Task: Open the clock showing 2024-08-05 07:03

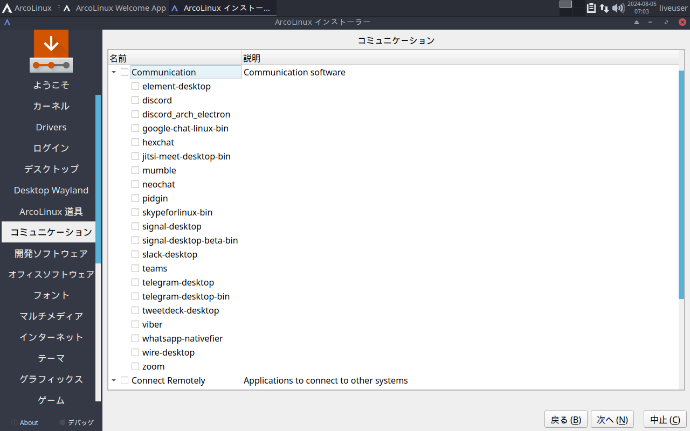Action: (641, 8)
